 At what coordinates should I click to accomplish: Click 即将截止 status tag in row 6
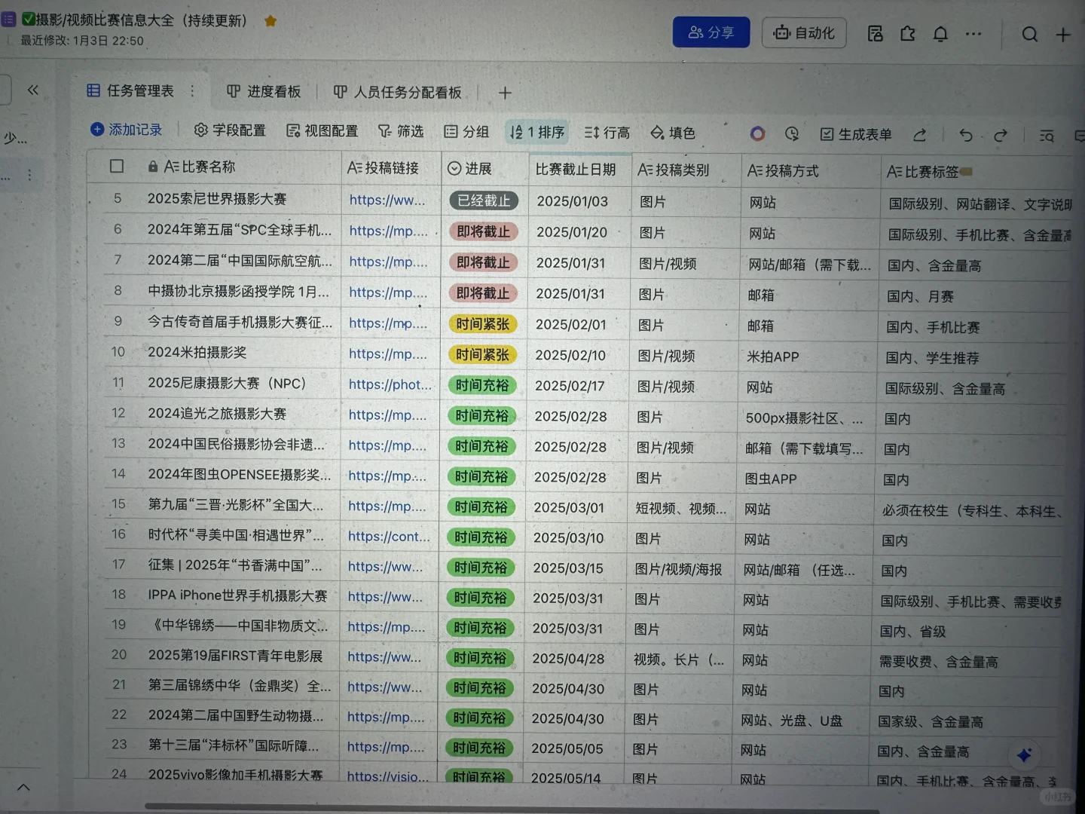click(483, 231)
